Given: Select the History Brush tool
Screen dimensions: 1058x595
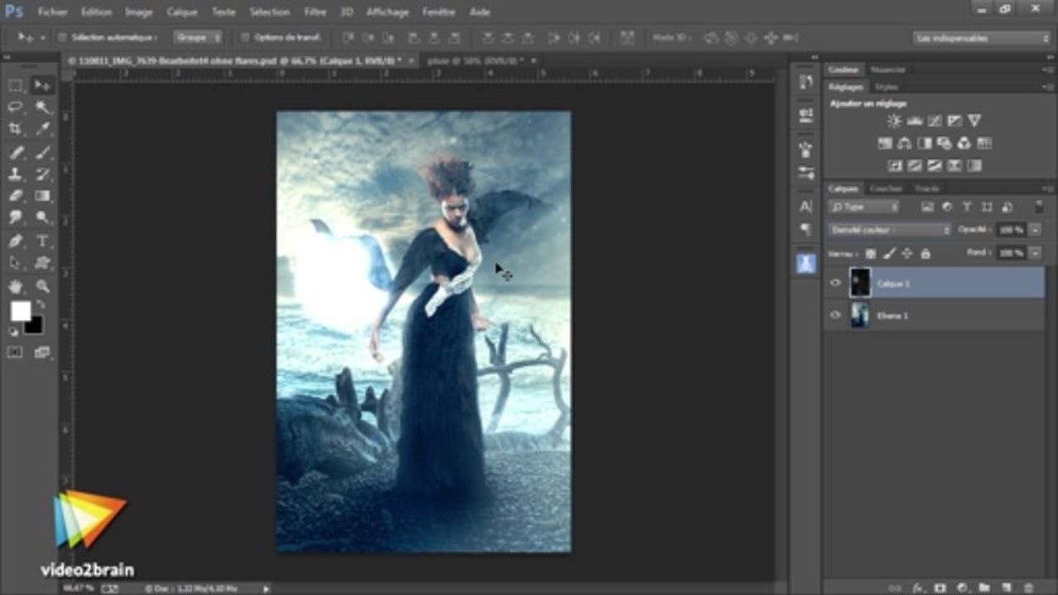Looking at the screenshot, I should [x=42, y=174].
